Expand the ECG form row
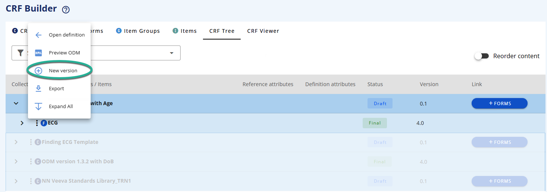Viewport: 547px width, 192px height. pos(22,123)
